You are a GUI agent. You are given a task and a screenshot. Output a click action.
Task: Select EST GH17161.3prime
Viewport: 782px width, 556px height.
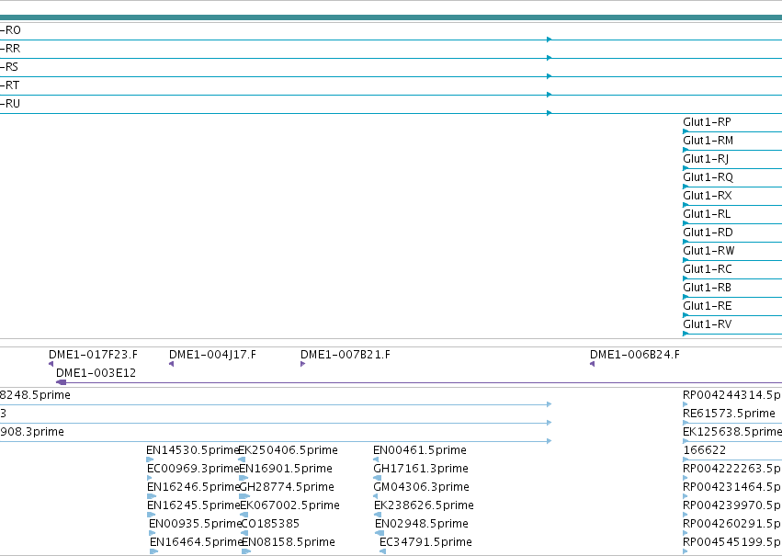[421, 469]
